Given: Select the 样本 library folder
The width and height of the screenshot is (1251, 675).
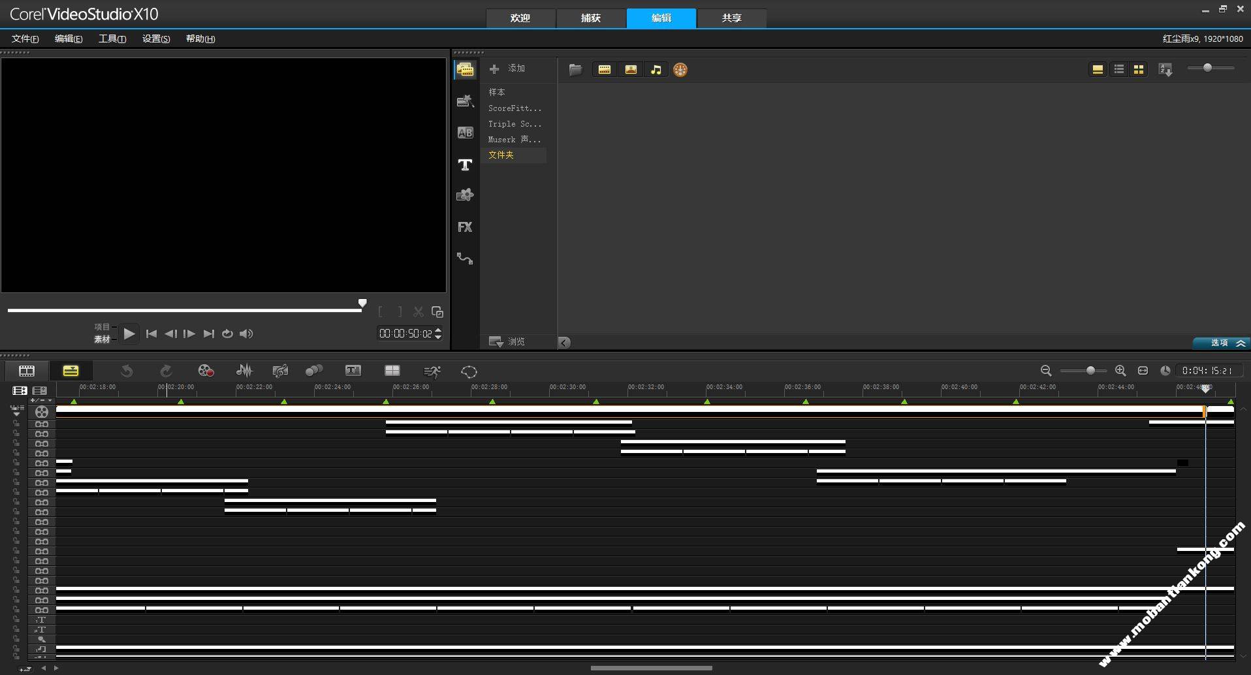Looking at the screenshot, I should coord(497,92).
